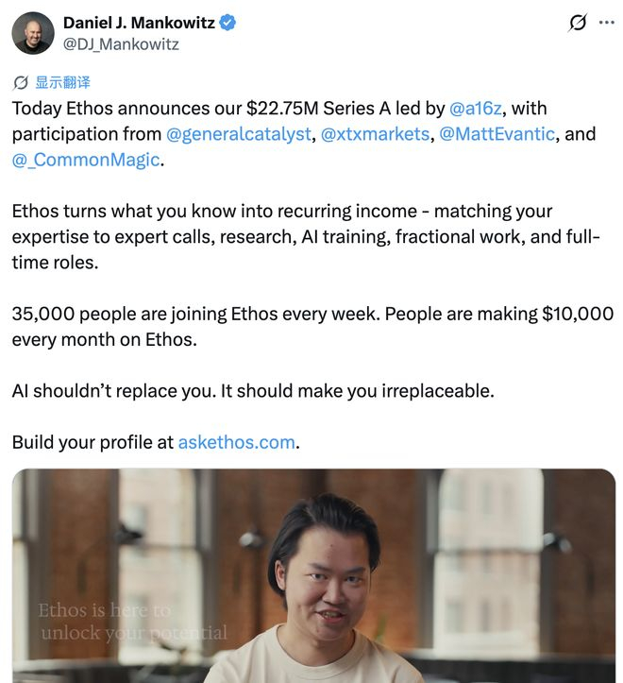Show translation via 显示翻译 link

62,82
